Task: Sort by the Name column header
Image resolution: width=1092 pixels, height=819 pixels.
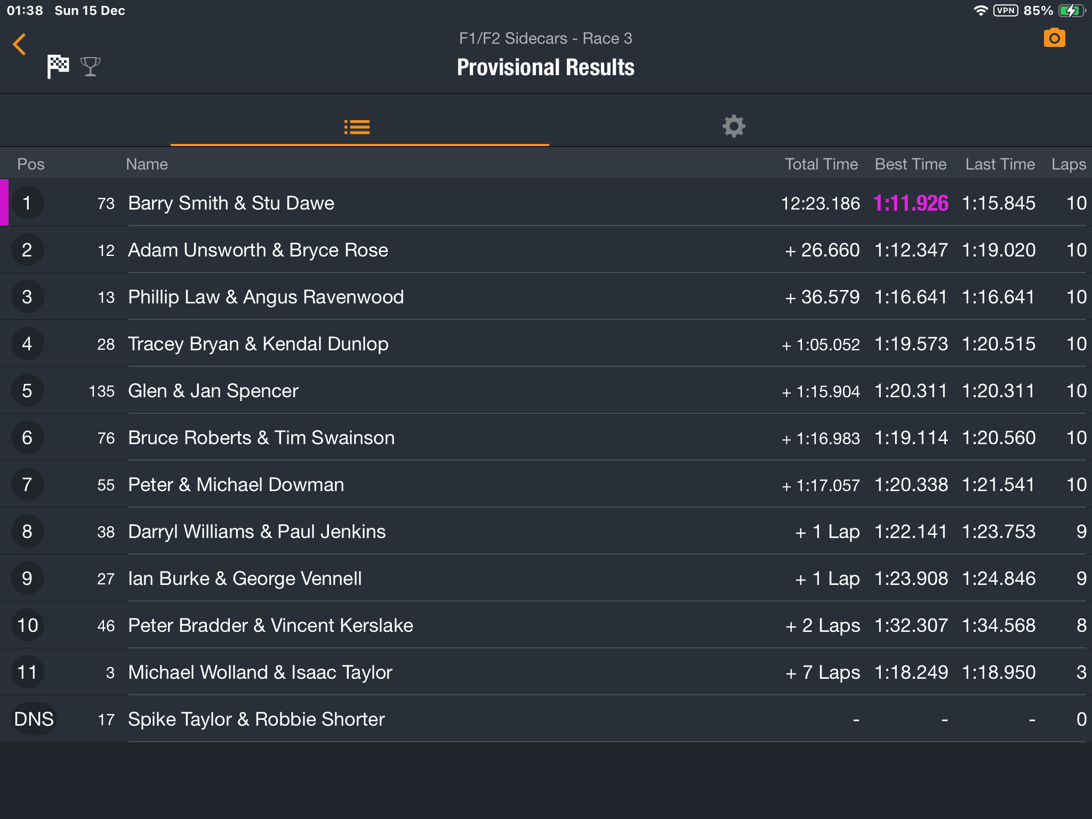Action: [x=147, y=164]
